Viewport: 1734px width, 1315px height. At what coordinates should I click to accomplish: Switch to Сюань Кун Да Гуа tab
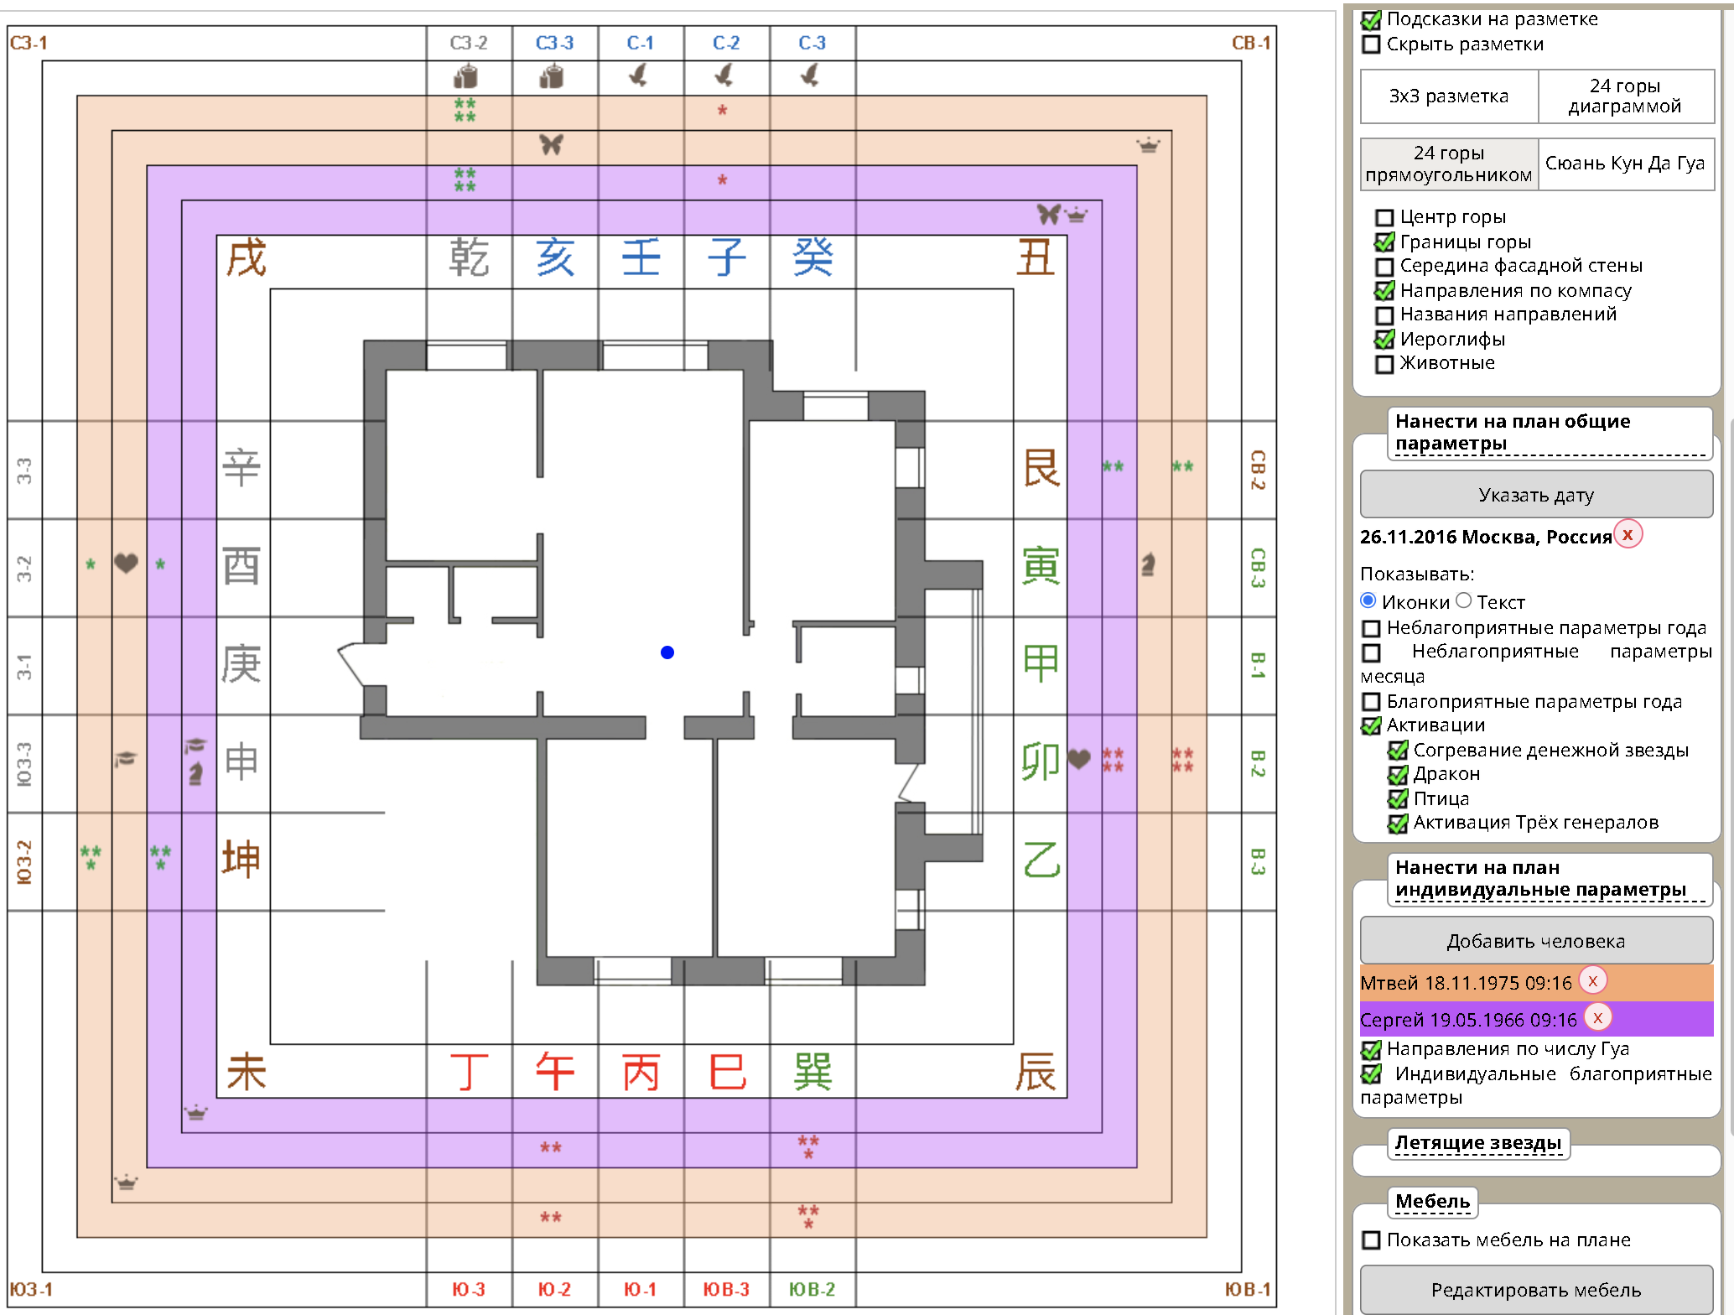(x=1625, y=164)
